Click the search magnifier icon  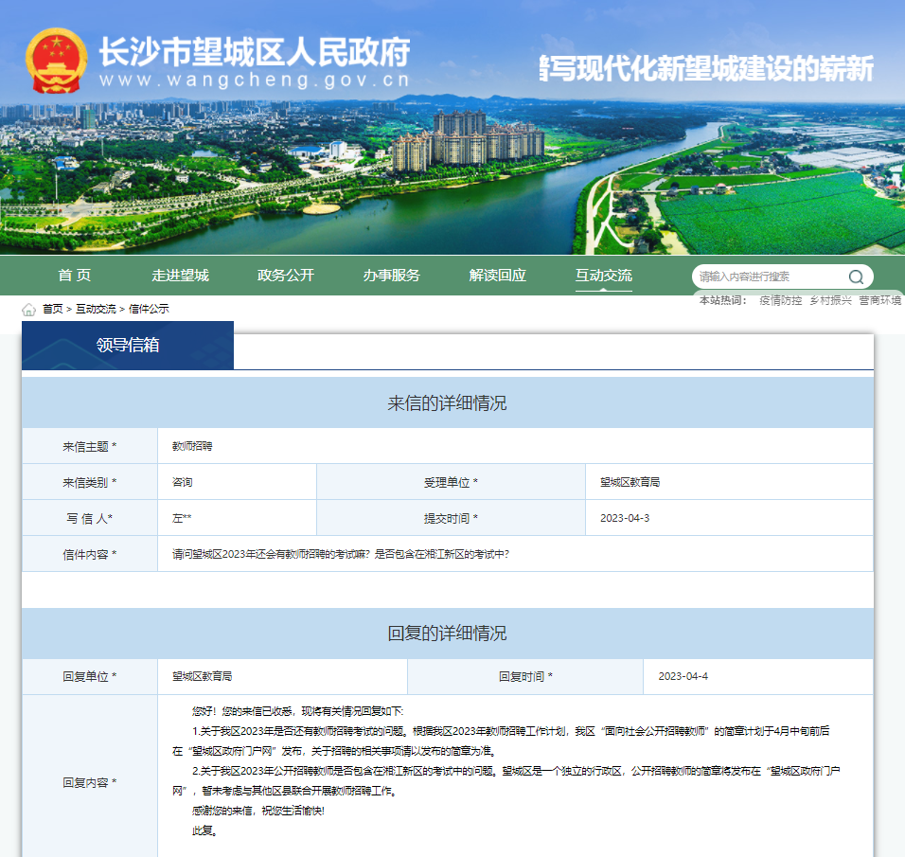[x=856, y=277]
